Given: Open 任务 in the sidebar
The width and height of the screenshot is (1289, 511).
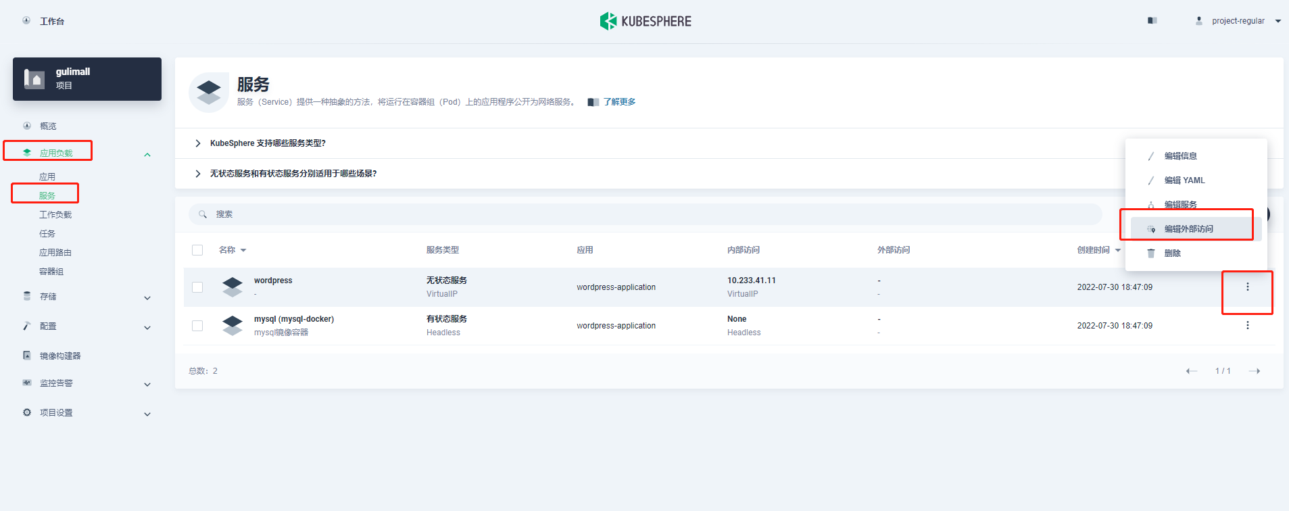Looking at the screenshot, I should coord(47,234).
